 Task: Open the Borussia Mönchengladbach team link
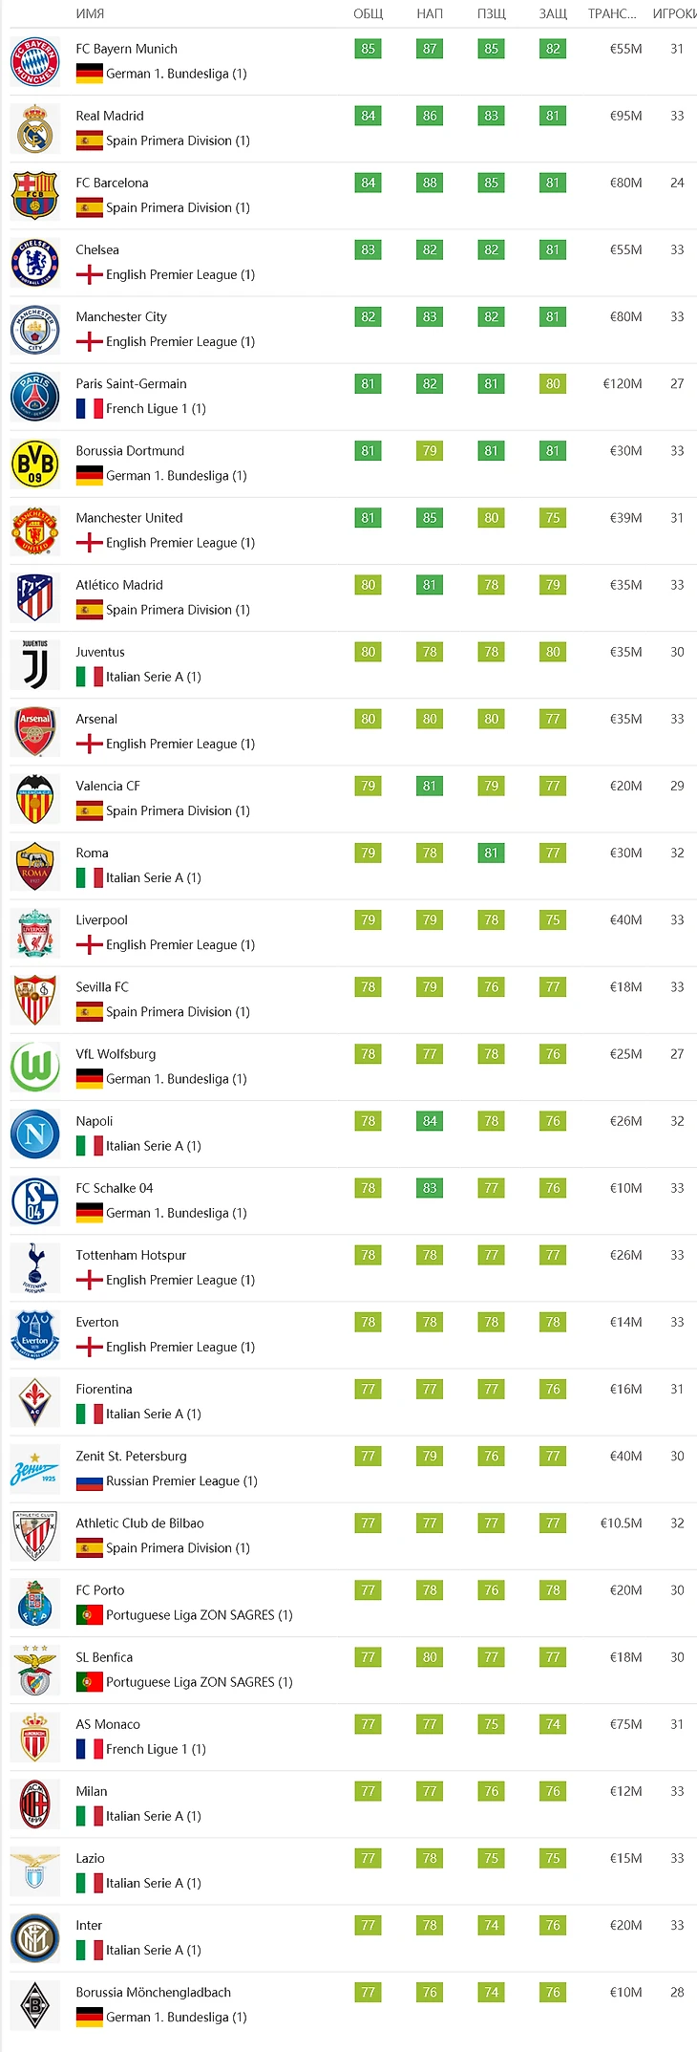[154, 1992]
